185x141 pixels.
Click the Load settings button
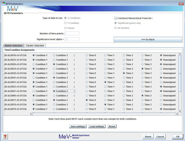pos(97,126)
